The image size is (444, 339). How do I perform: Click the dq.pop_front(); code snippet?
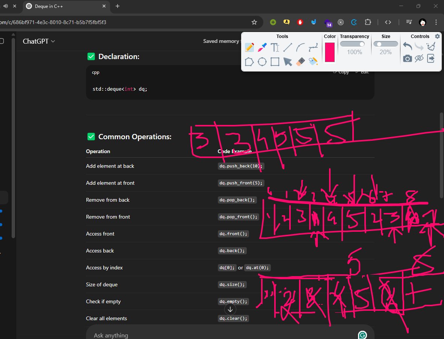coord(239,217)
